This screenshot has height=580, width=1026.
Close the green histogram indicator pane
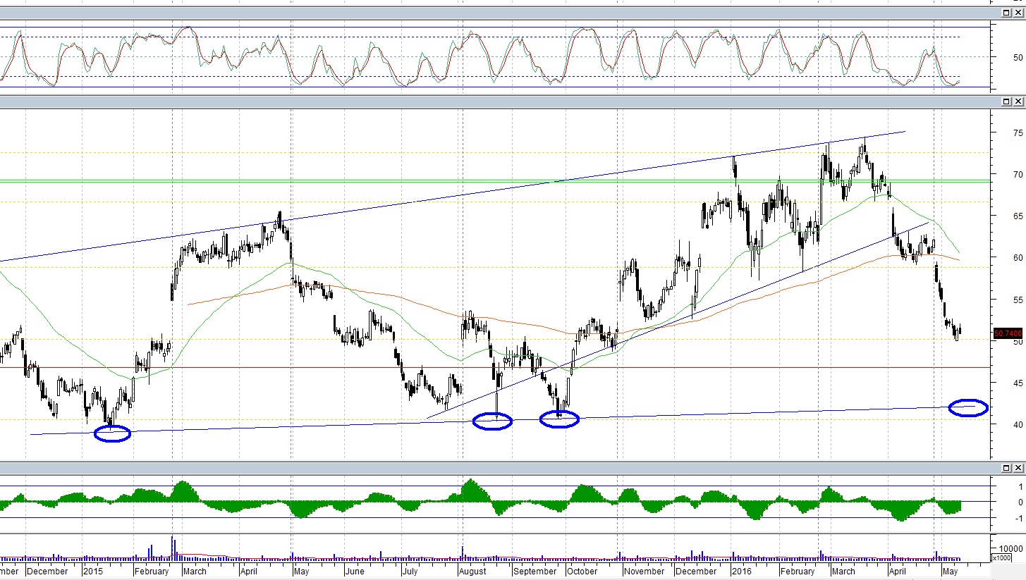pyautogui.click(x=1018, y=468)
